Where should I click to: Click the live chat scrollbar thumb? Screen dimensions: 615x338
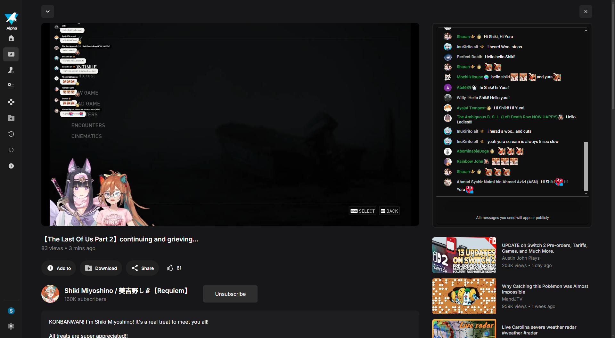pos(586,166)
